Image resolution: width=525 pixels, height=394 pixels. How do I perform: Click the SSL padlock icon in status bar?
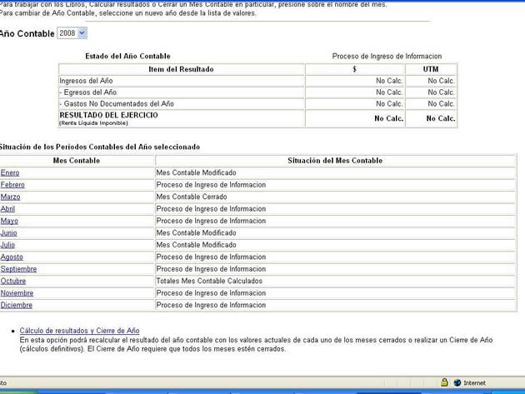444,383
